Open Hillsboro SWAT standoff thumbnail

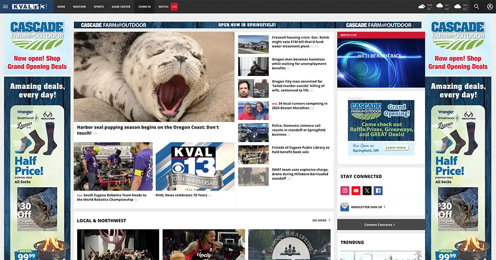click(253, 177)
